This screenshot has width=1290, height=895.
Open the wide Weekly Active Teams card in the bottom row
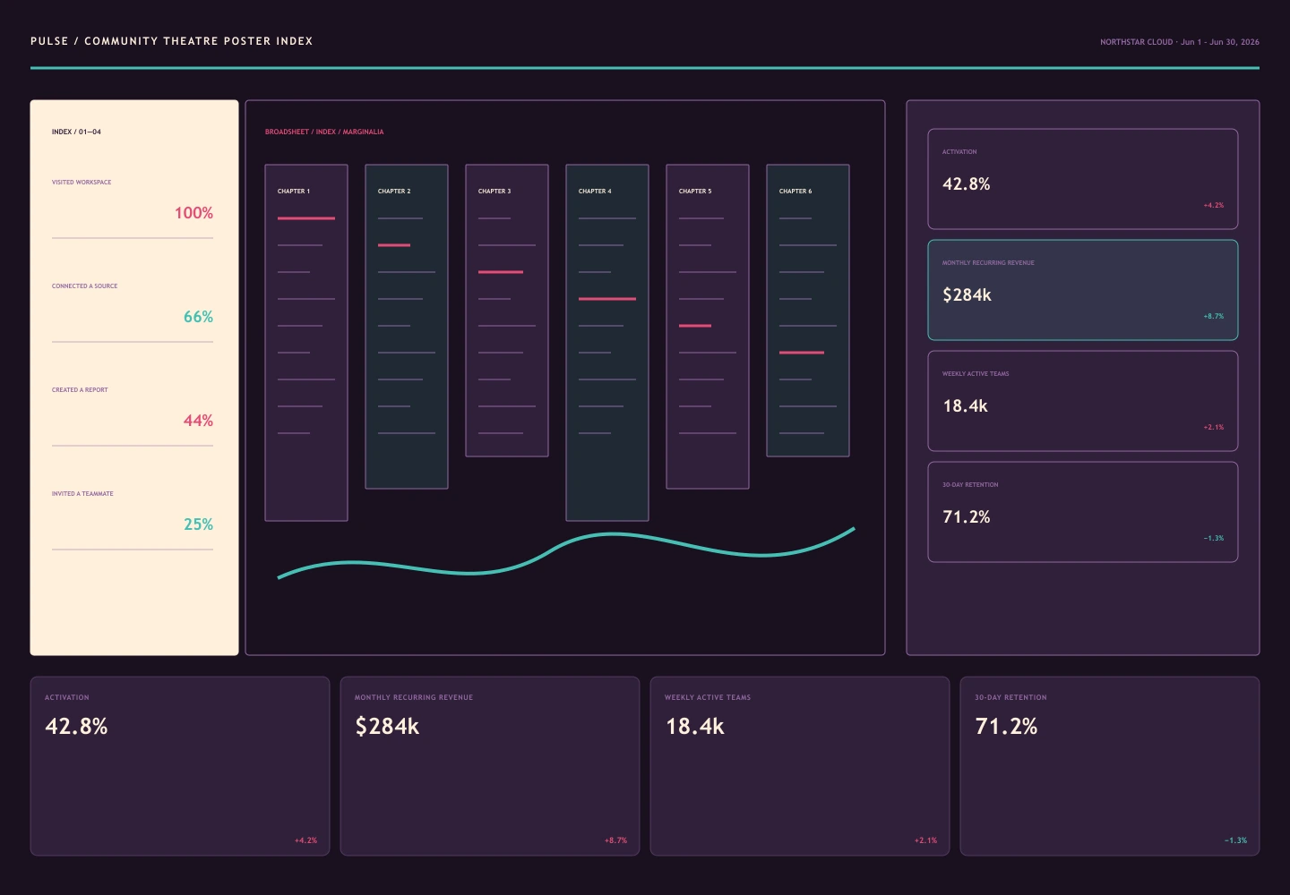point(800,766)
